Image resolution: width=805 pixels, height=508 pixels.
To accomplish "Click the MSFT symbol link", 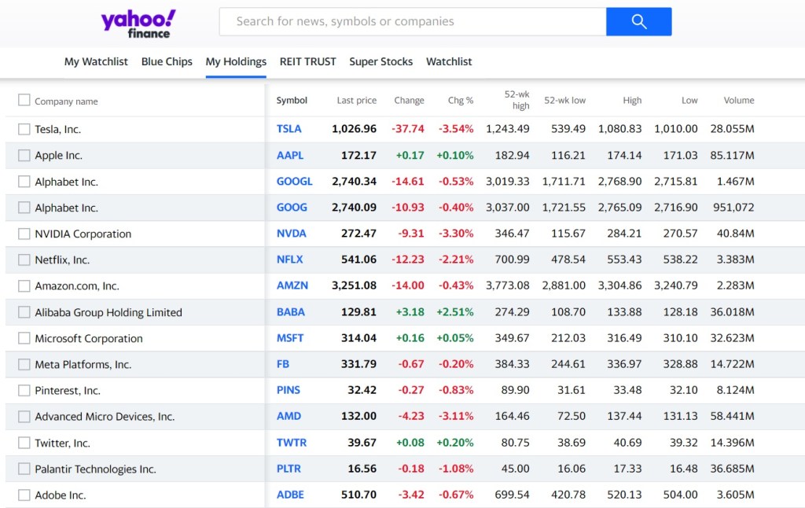I will 289,338.
